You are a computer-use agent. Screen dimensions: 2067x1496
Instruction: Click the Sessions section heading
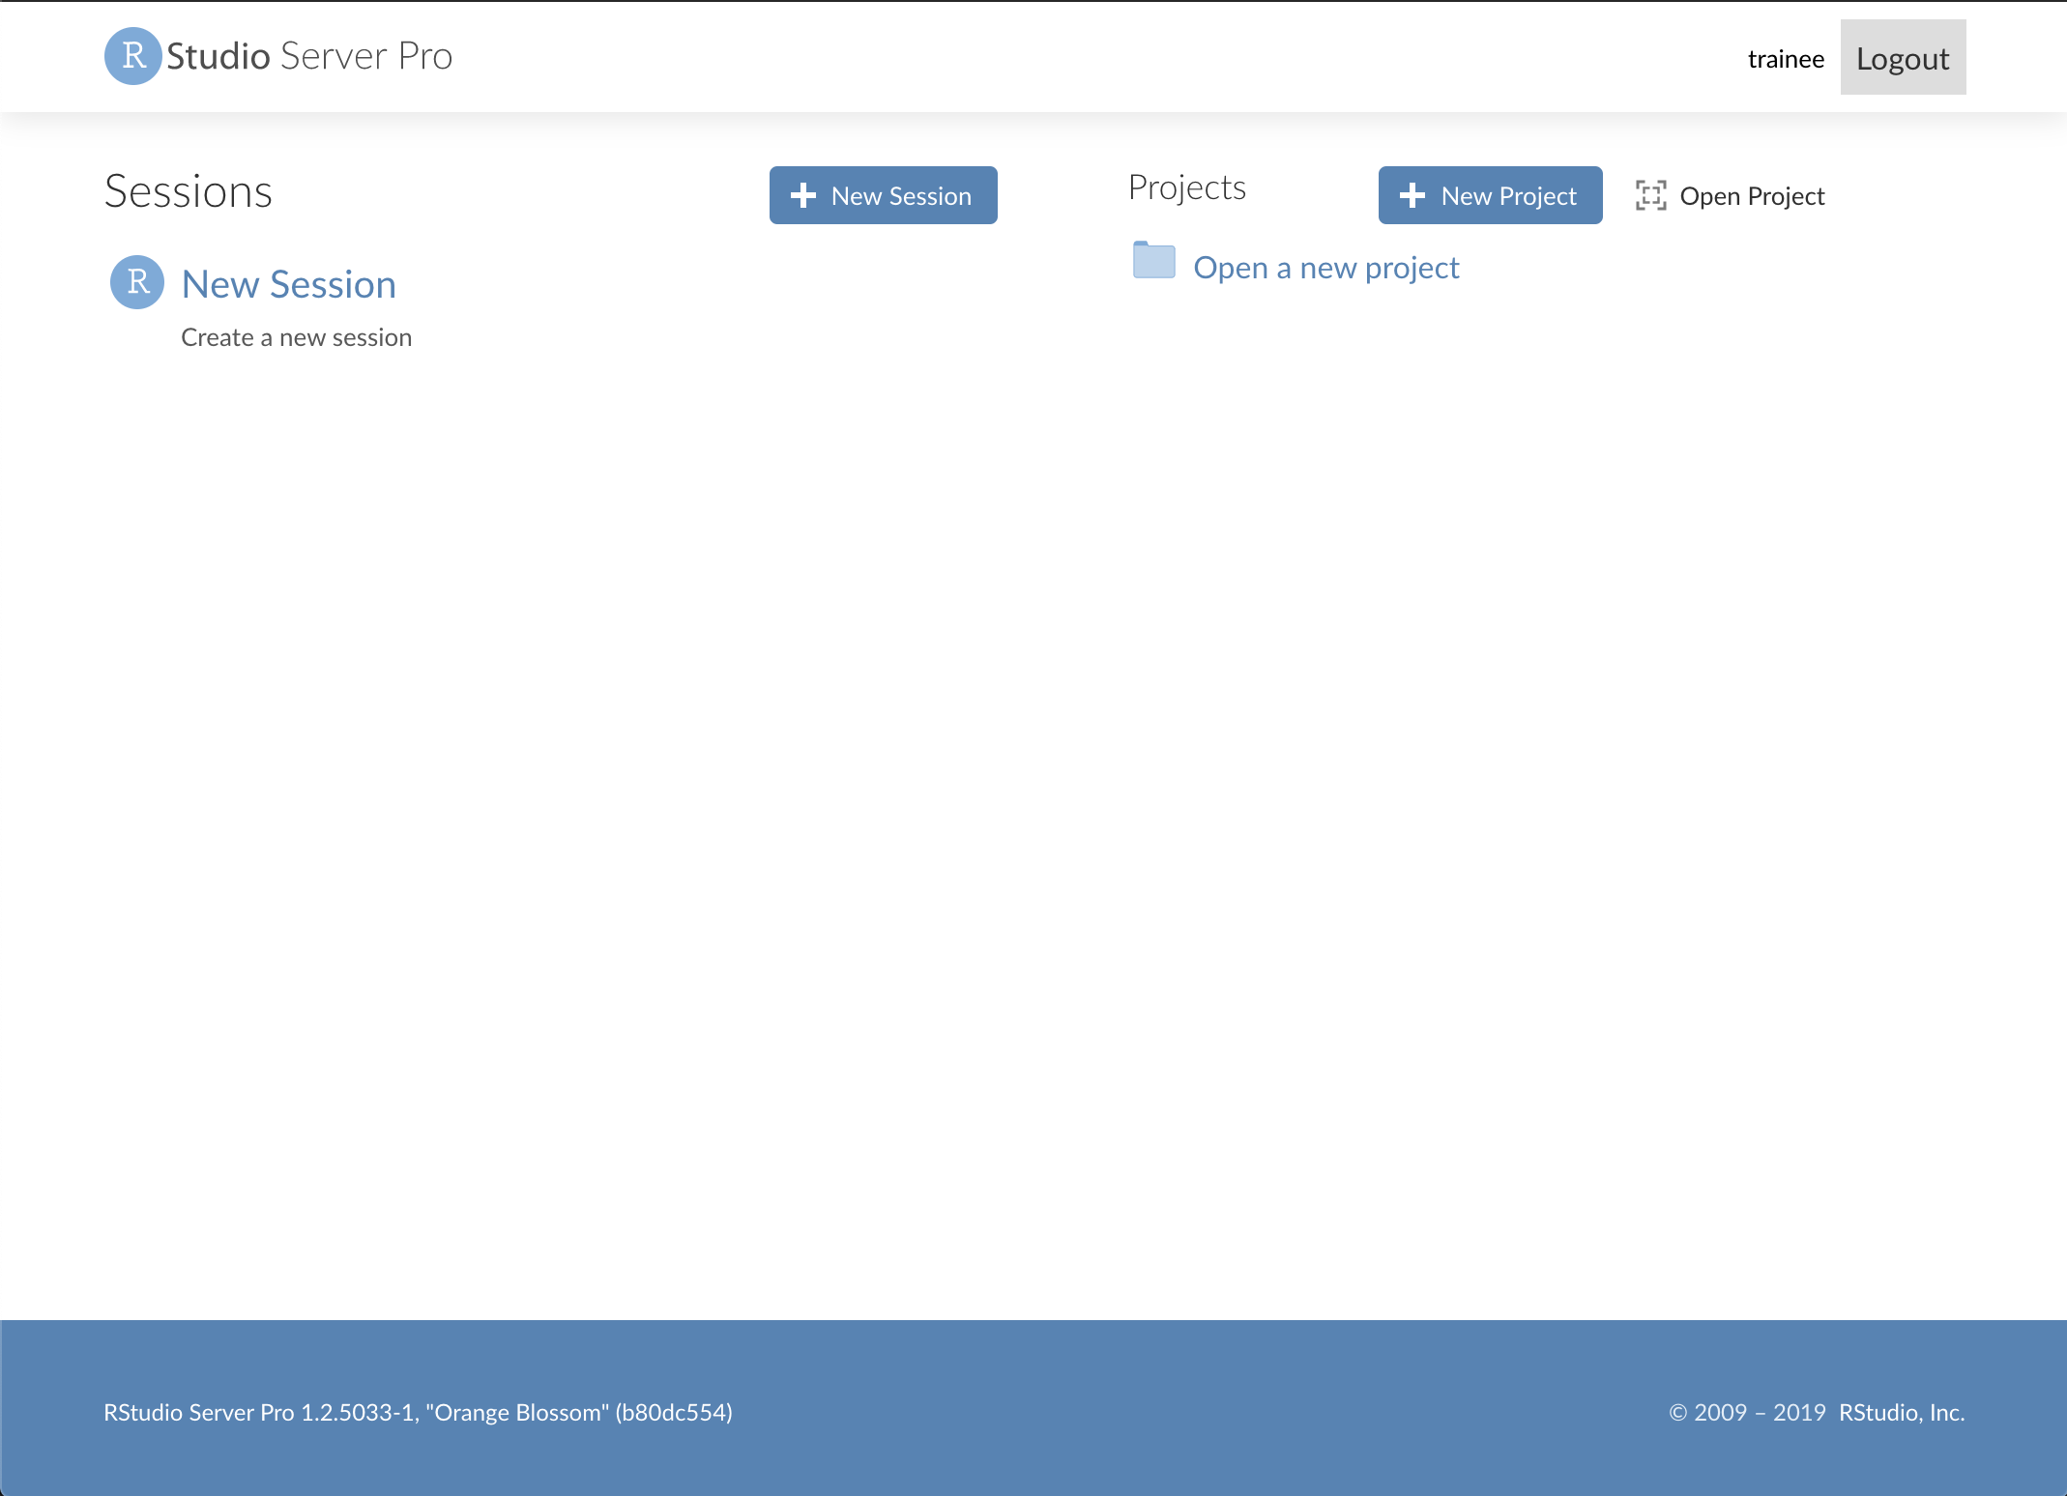189,191
